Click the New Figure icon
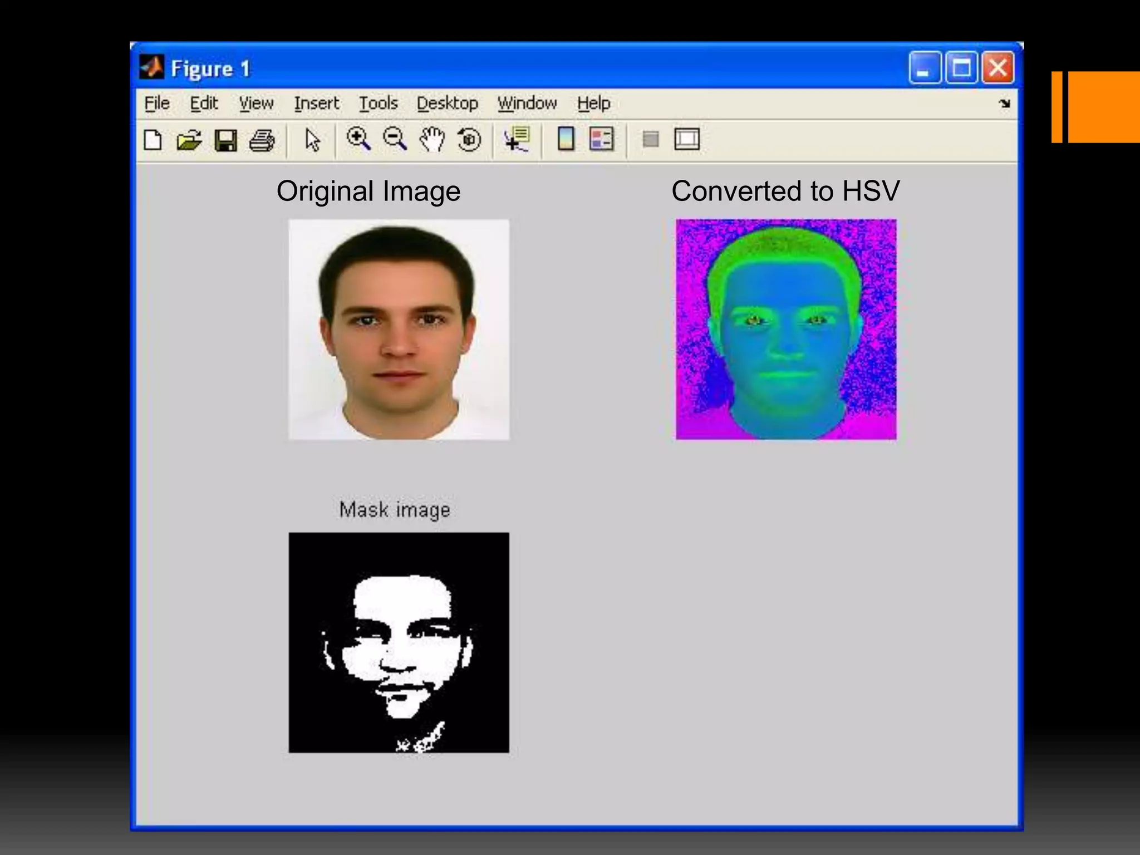Image resolution: width=1140 pixels, height=855 pixels. pyautogui.click(x=153, y=140)
